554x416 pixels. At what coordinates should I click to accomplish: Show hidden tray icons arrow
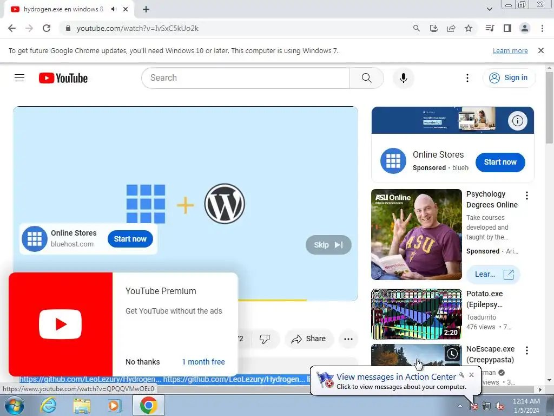click(460, 406)
